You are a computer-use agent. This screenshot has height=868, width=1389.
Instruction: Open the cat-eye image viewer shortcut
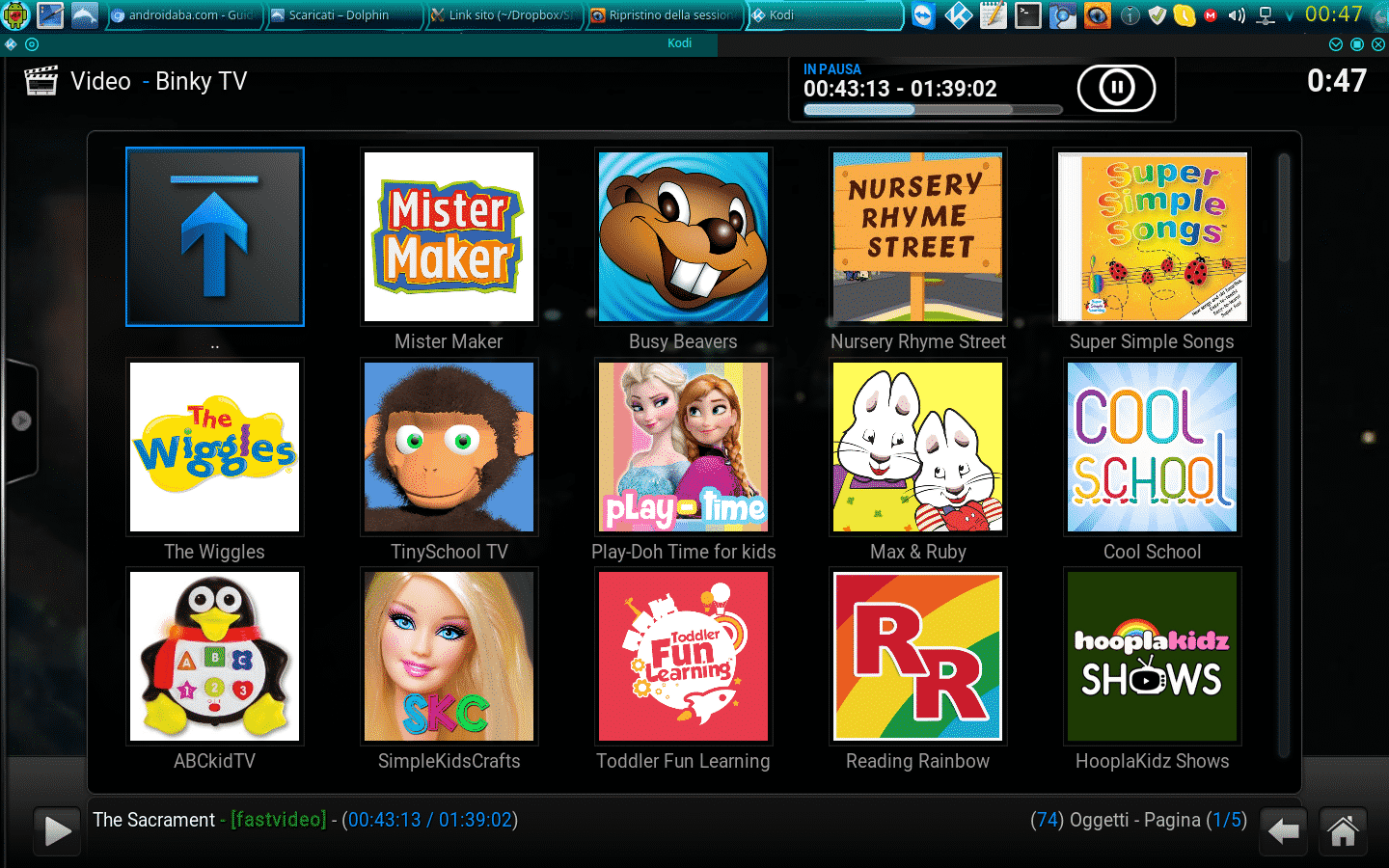(x=1097, y=15)
